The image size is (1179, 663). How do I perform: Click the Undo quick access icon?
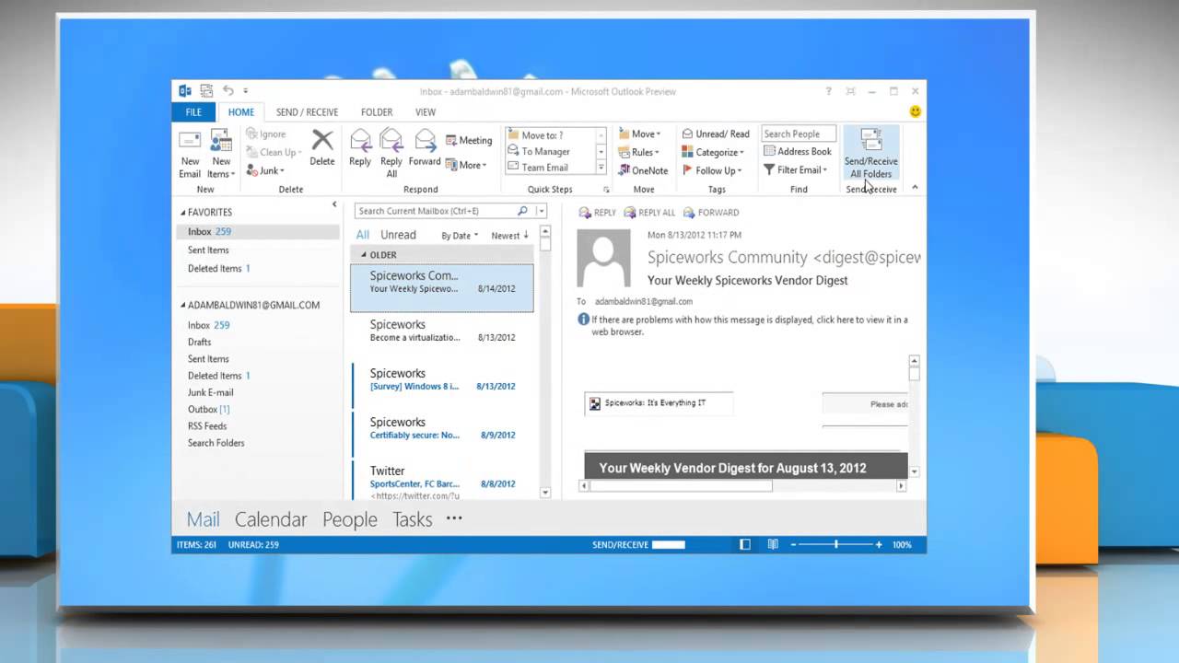point(228,90)
